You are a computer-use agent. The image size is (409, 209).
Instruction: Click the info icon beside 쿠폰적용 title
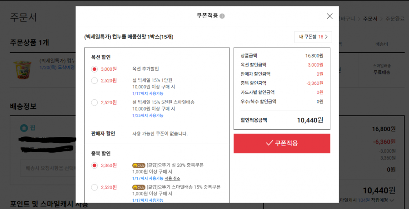coord(222,16)
